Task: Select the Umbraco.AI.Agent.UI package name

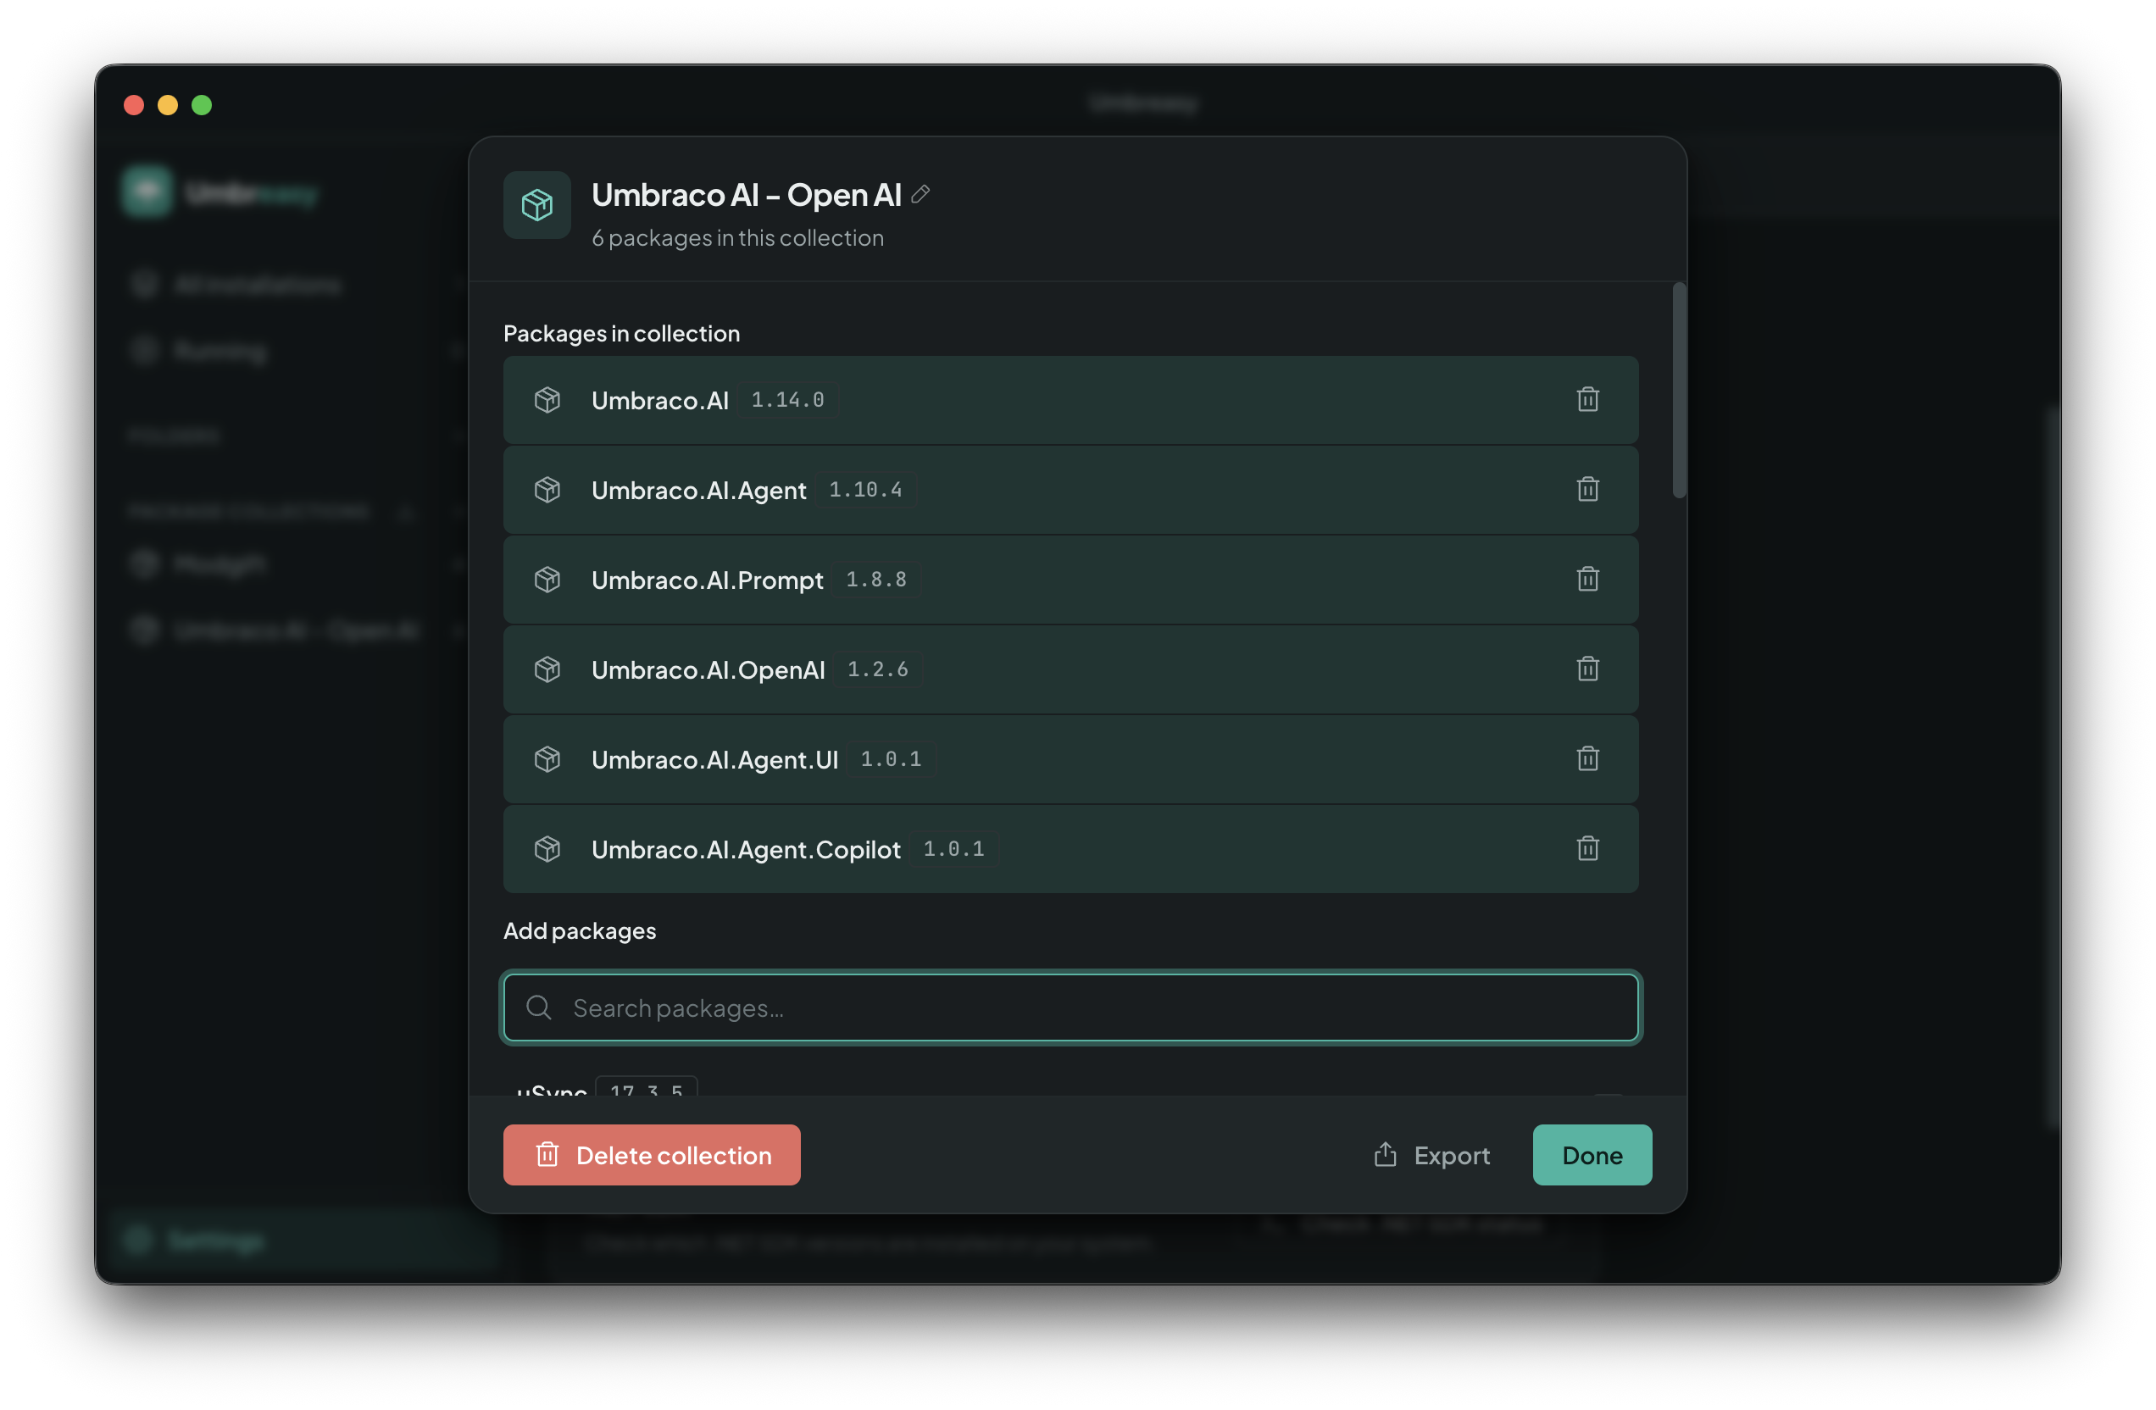Action: pyautogui.click(x=714, y=759)
